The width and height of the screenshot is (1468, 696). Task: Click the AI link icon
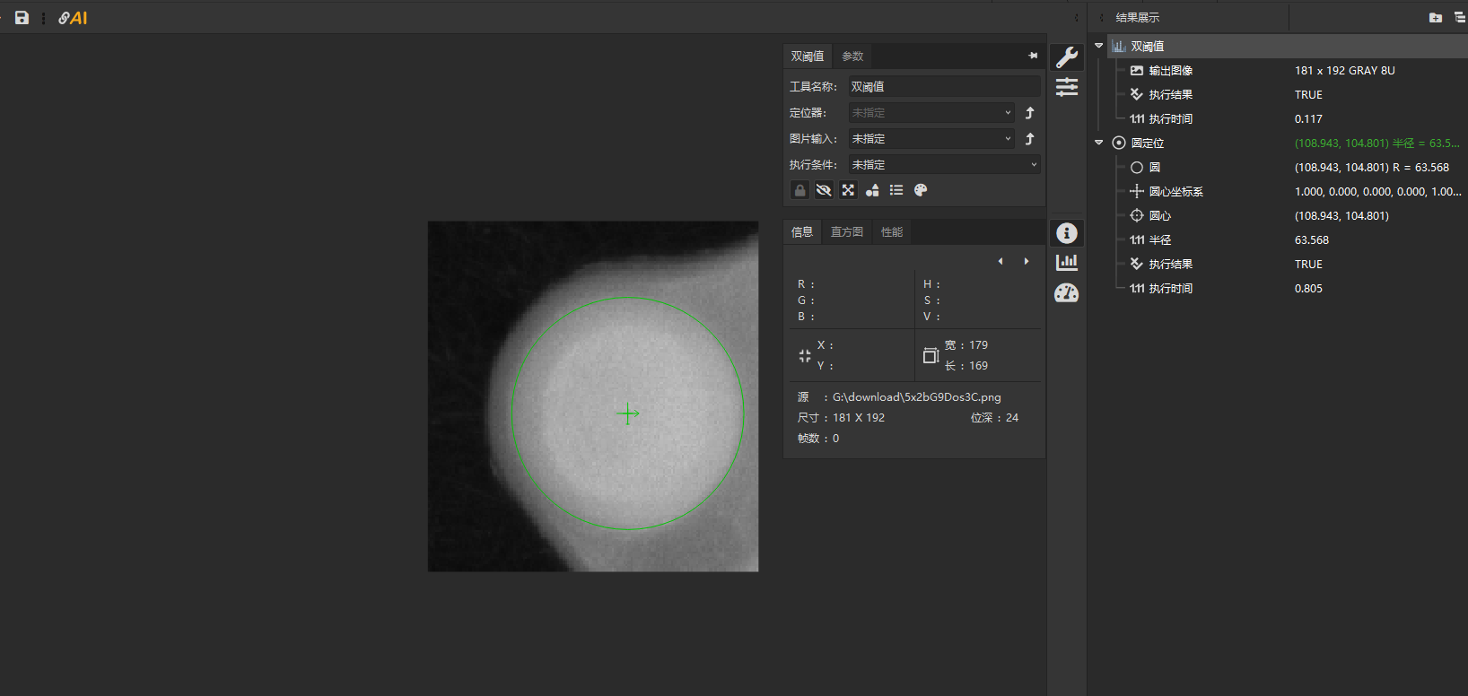click(x=74, y=18)
